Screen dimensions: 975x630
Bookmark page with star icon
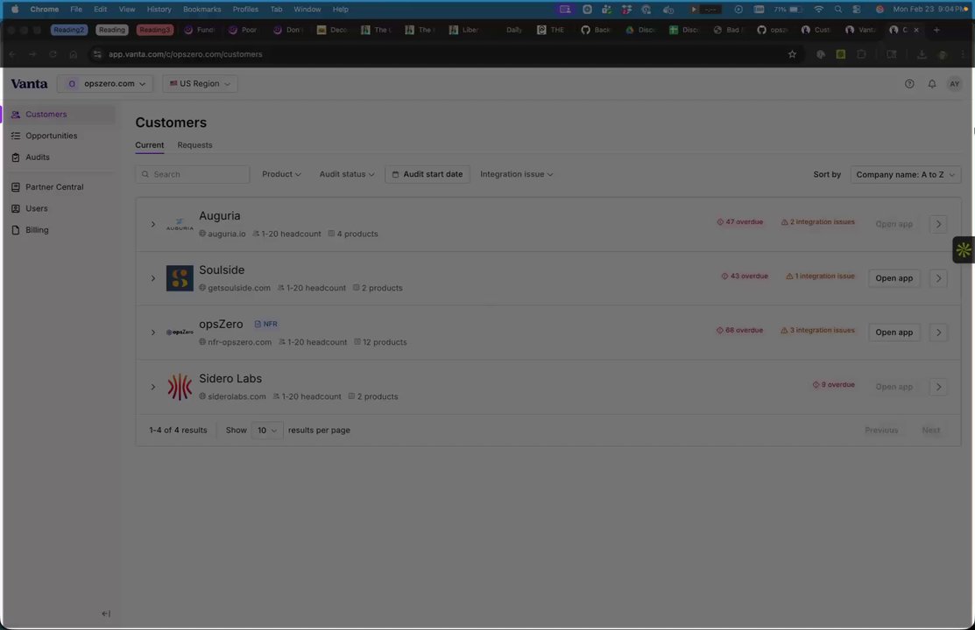point(792,54)
